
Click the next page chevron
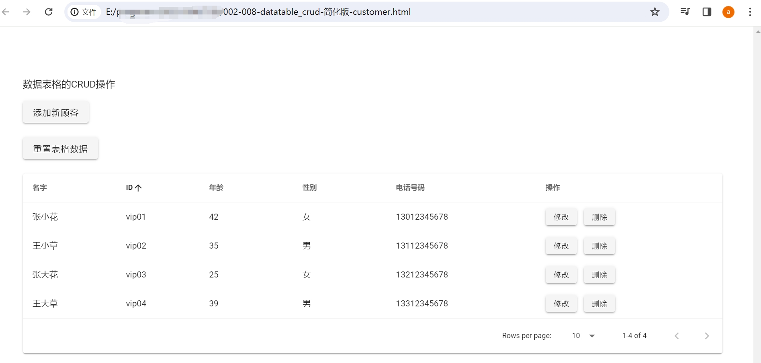pyautogui.click(x=707, y=336)
